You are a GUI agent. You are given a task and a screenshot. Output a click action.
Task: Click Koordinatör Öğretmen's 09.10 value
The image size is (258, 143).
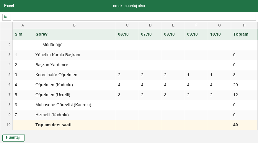pyautogui.click(x=197, y=75)
